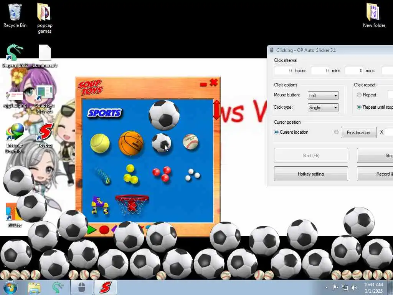Click the OP Auto Clicker title bar
Viewport: 393px width, 295px height.
point(331,50)
